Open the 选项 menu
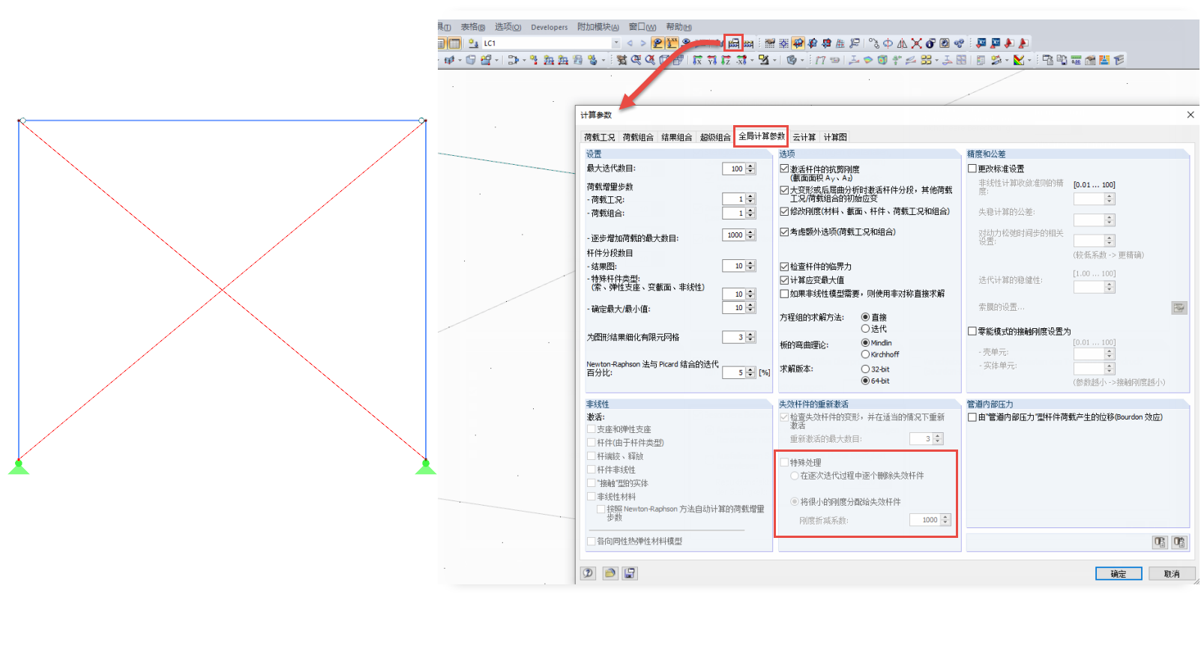 (x=508, y=27)
